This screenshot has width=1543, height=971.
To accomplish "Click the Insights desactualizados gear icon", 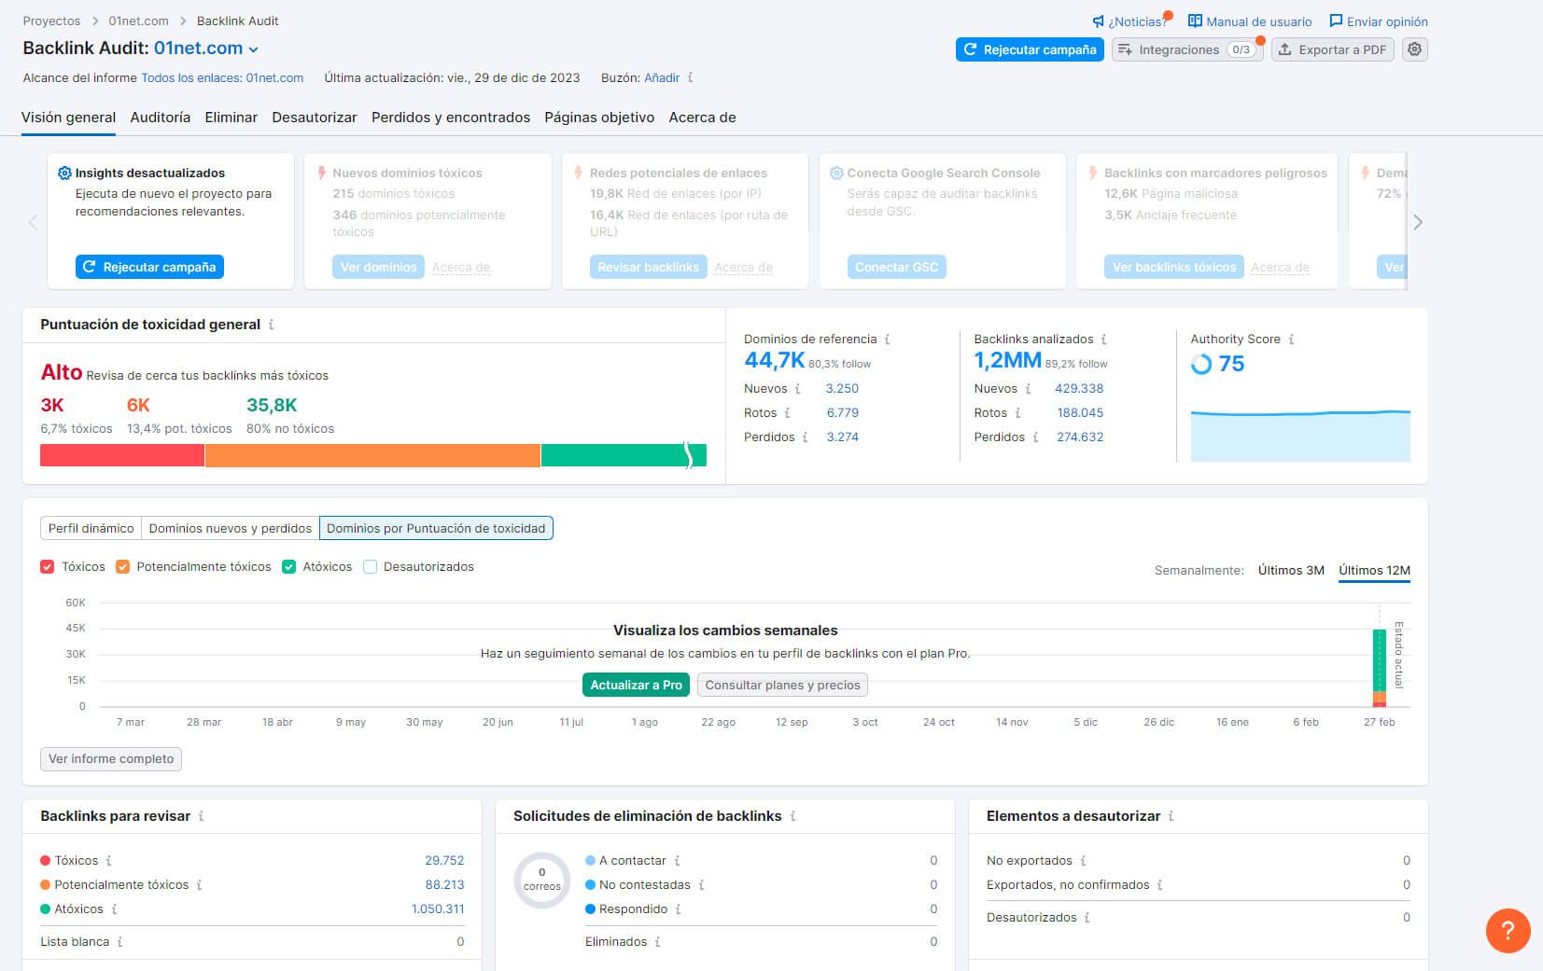I will pyautogui.click(x=64, y=173).
